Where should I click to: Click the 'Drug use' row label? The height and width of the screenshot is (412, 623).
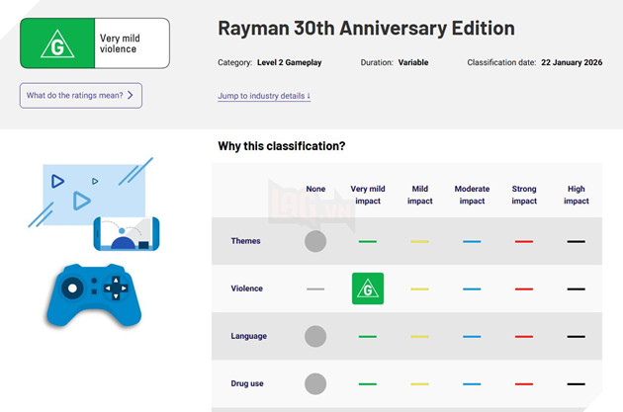tap(247, 383)
